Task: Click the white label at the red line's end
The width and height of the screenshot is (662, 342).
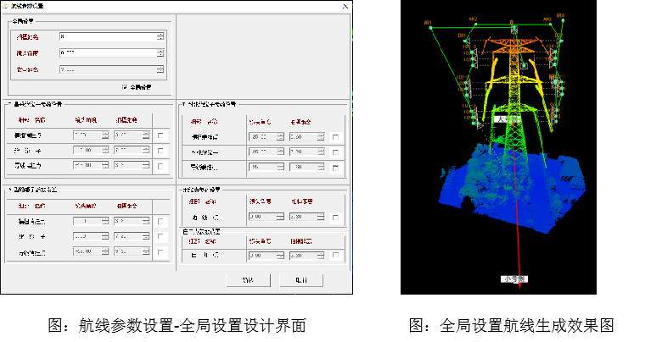Action: tap(514, 279)
